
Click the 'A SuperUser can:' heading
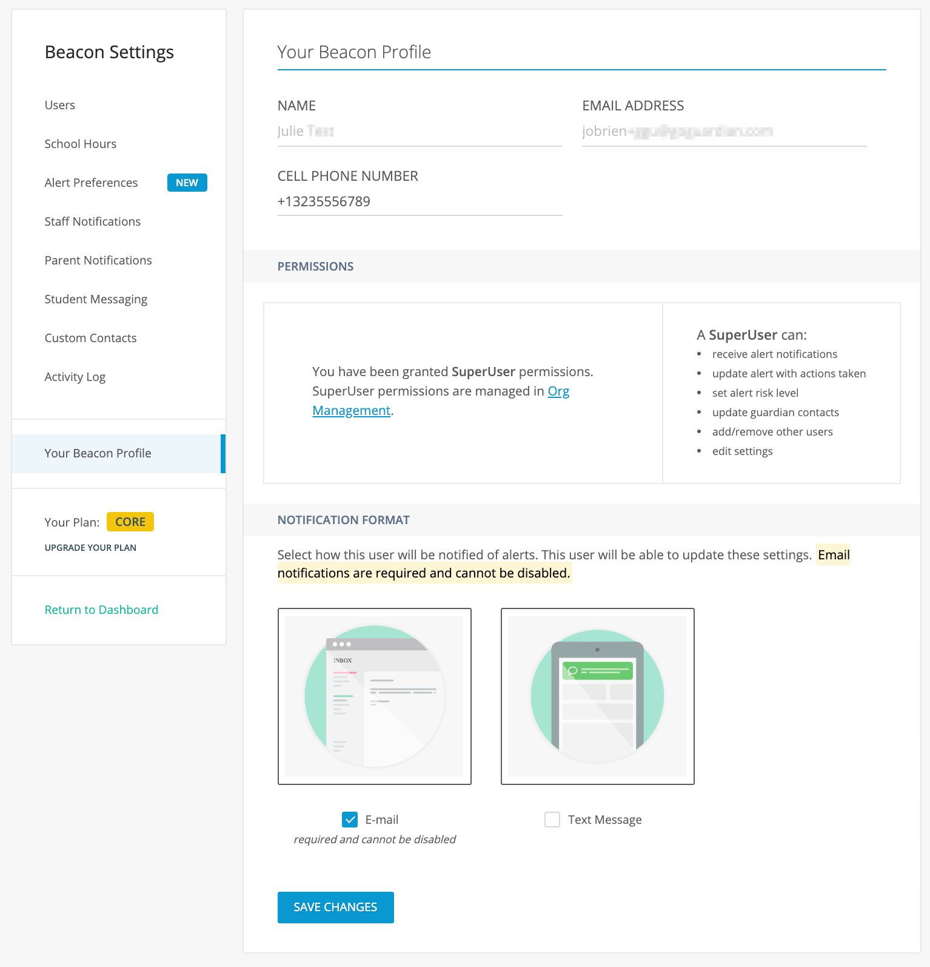[752, 335]
